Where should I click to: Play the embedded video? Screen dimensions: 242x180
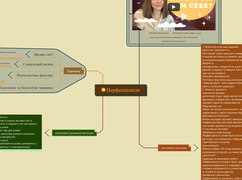174,7
